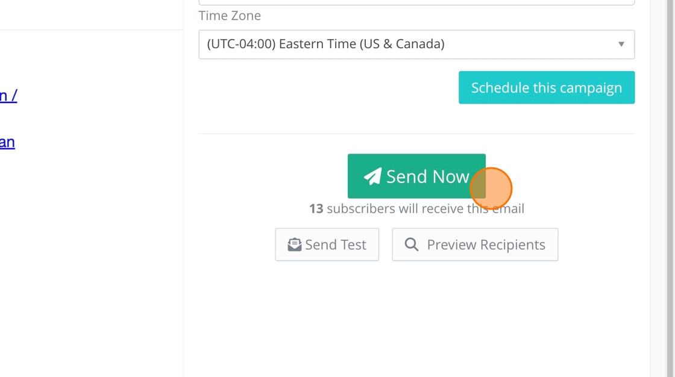Click the "Send Test" label text

tap(336, 245)
